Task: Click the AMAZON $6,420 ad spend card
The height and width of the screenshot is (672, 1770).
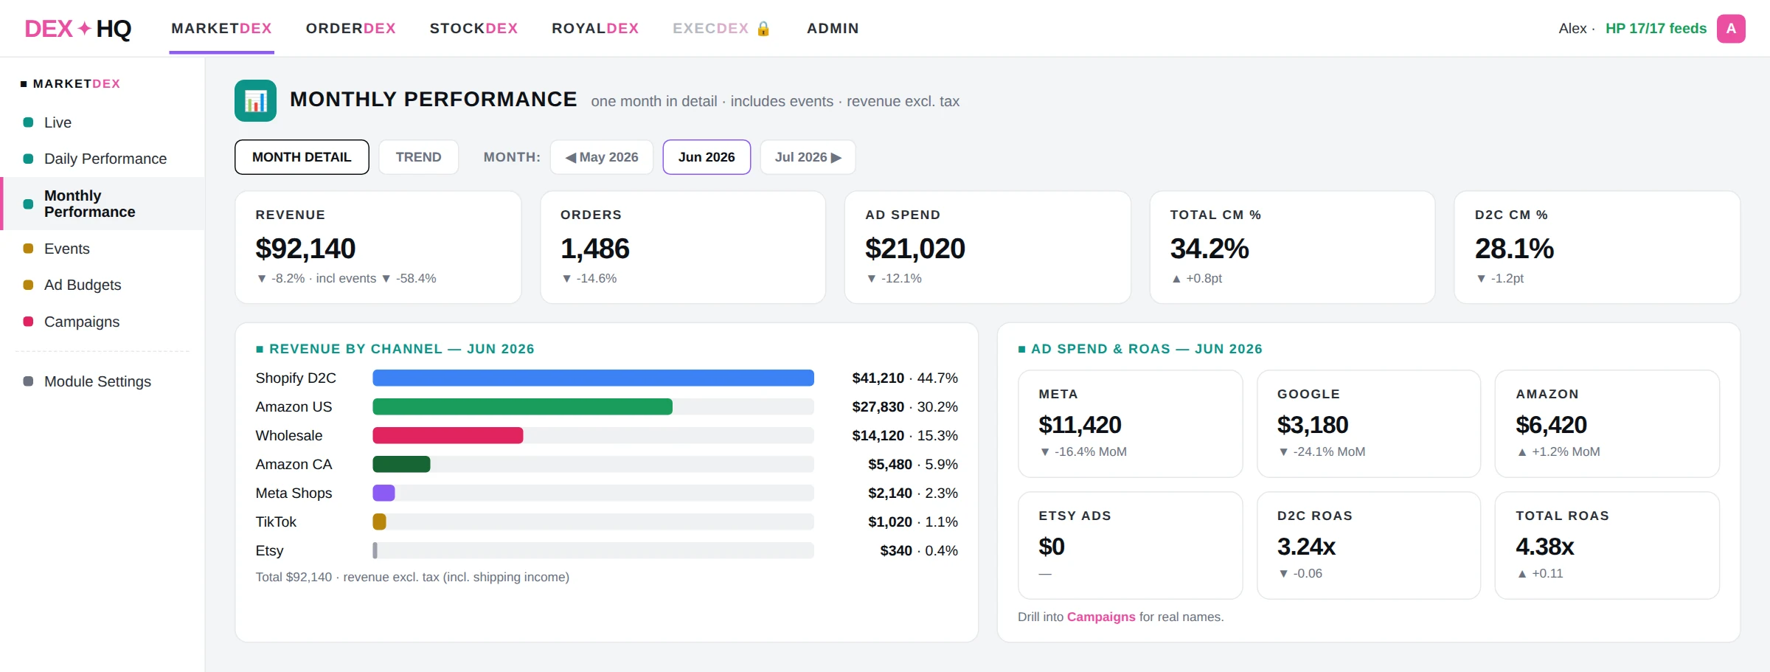Action: click(x=1607, y=423)
